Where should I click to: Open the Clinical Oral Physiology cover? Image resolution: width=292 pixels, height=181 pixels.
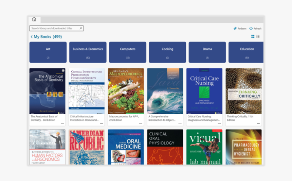click(x=165, y=147)
